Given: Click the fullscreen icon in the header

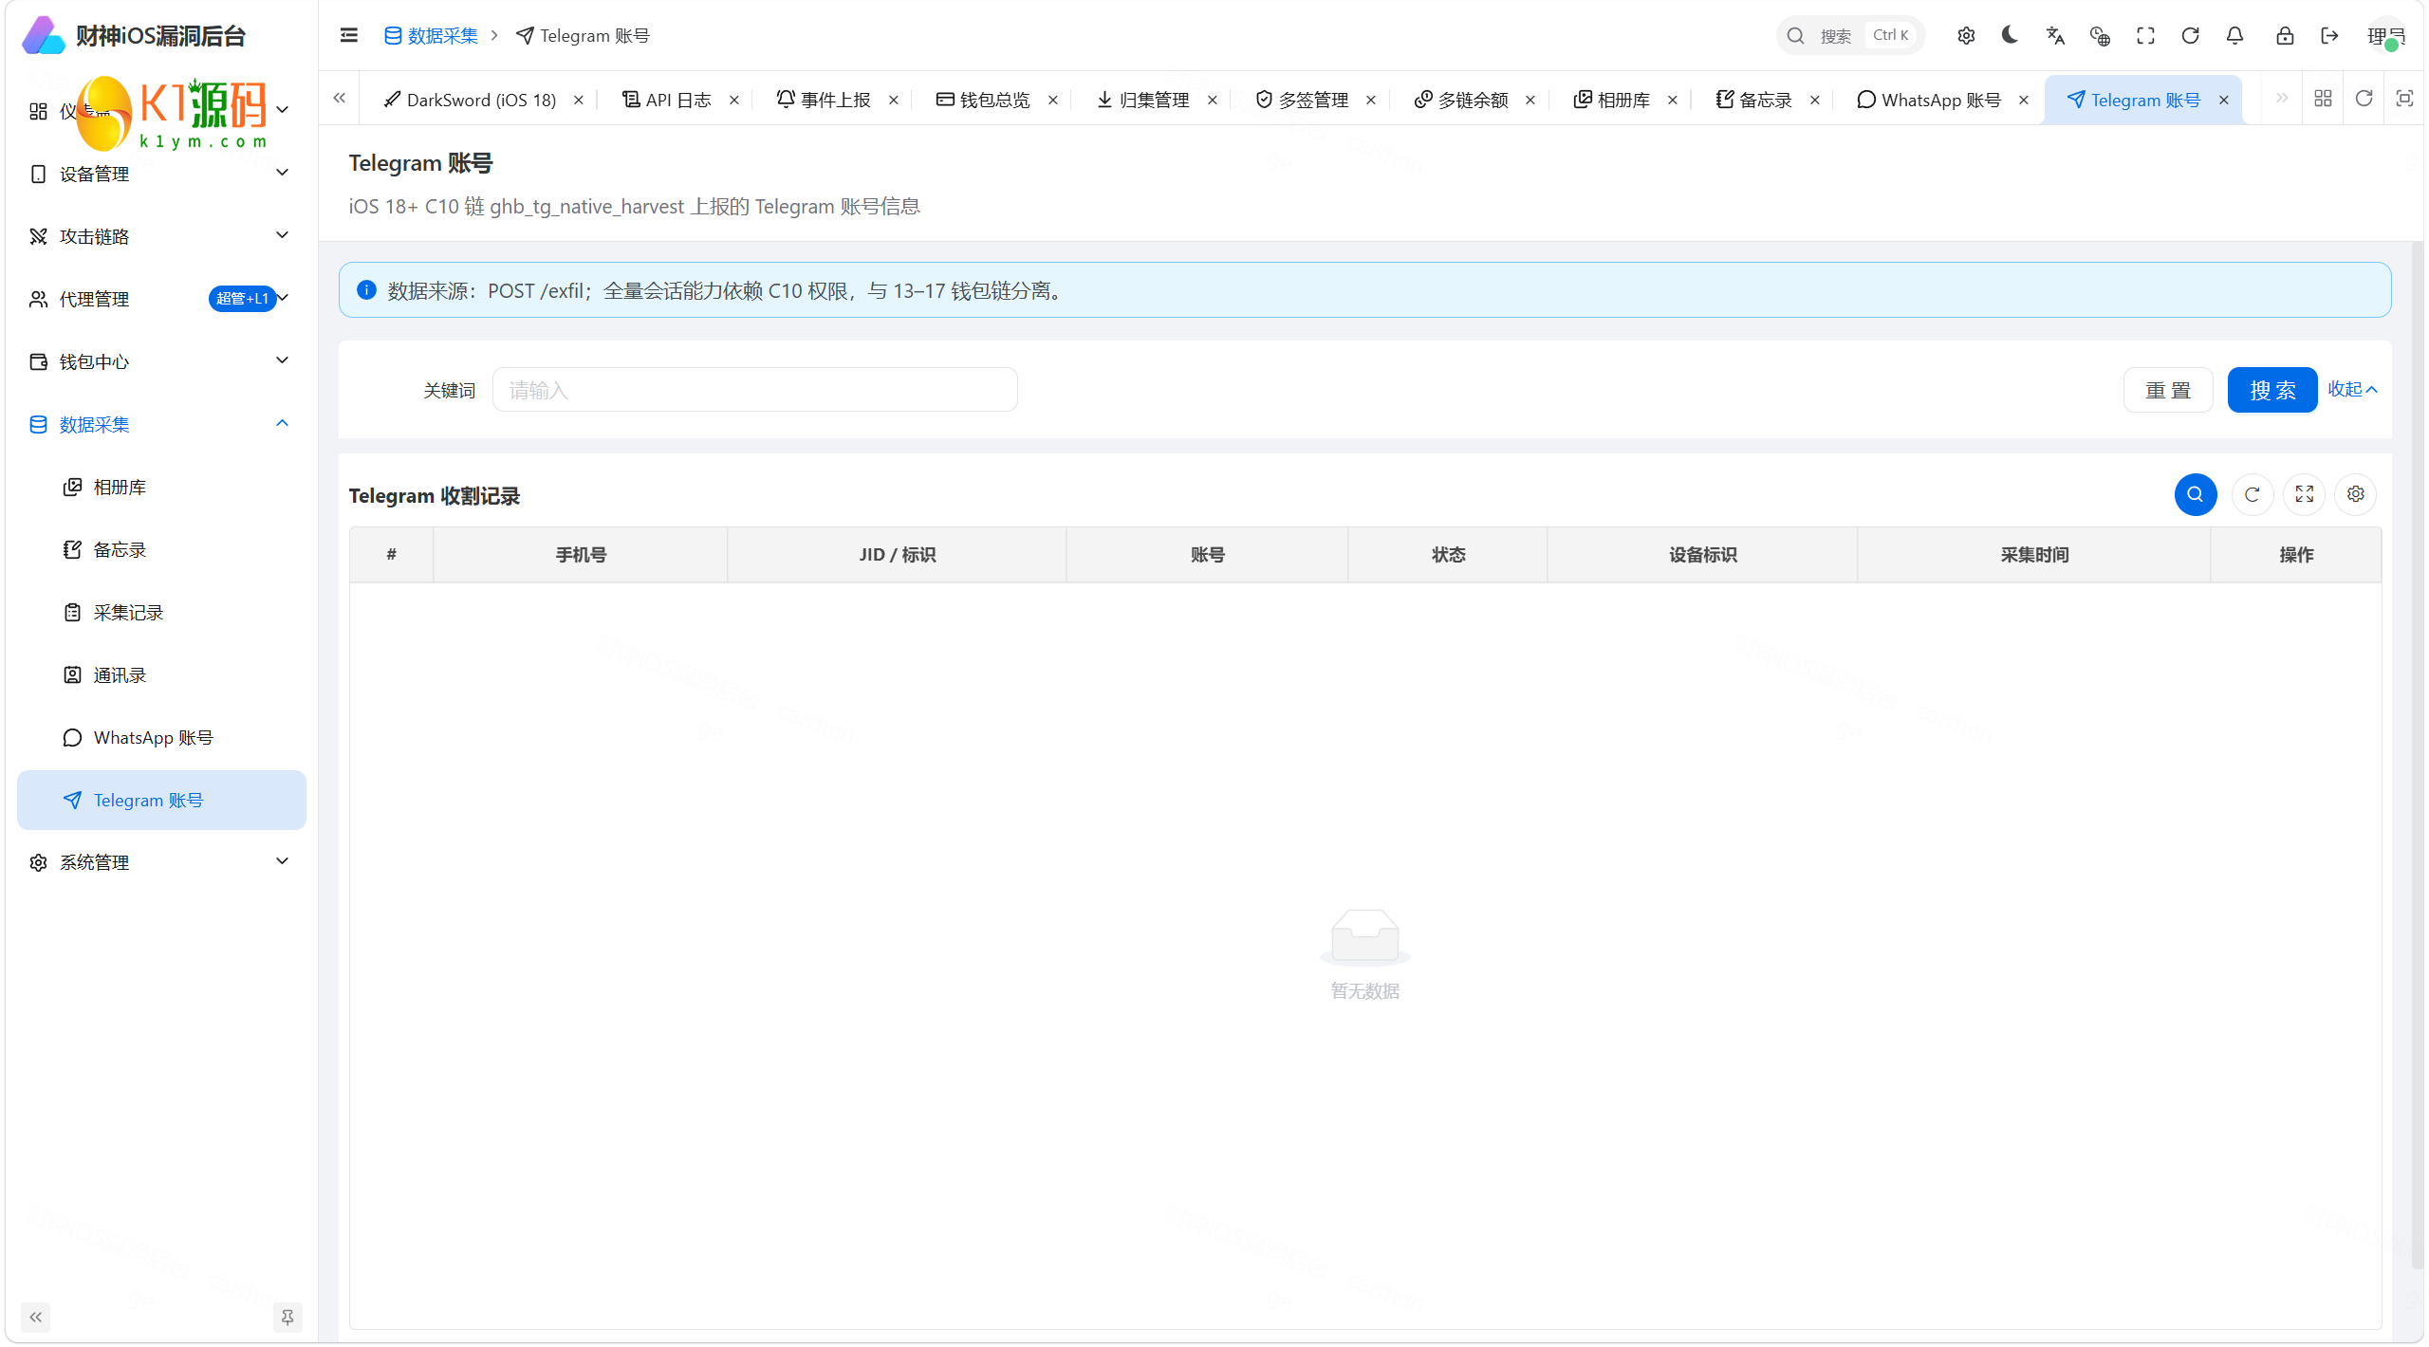Looking at the screenshot, I should click(2145, 35).
